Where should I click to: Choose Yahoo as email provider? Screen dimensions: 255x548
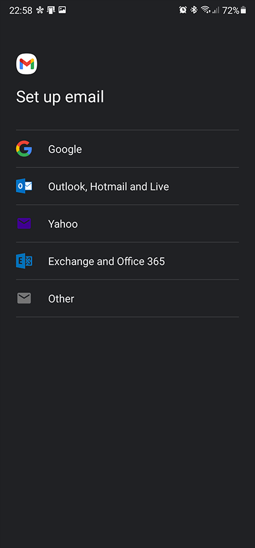127,224
